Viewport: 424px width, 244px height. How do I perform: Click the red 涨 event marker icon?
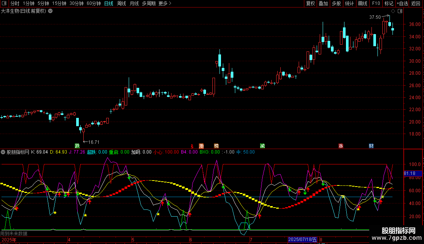coord(341,146)
